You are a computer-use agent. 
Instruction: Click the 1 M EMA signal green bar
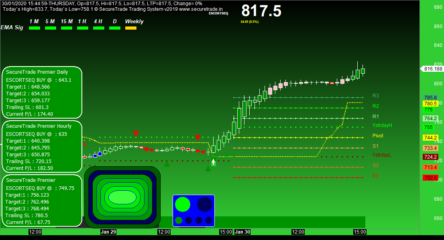pyautogui.click(x=35, y=28)
